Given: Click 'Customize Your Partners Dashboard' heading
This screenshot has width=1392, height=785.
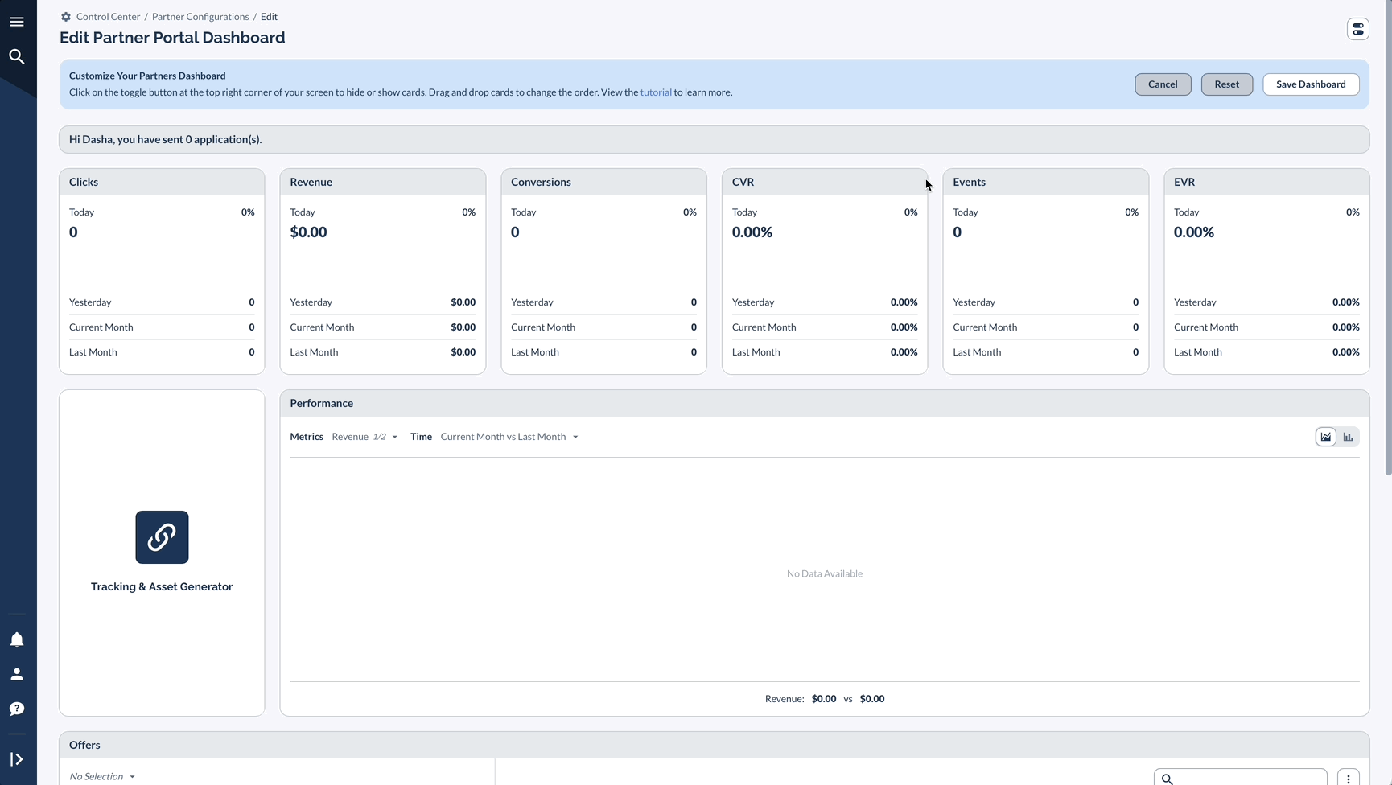Looking at the screenshot, I should pos(147,76).
